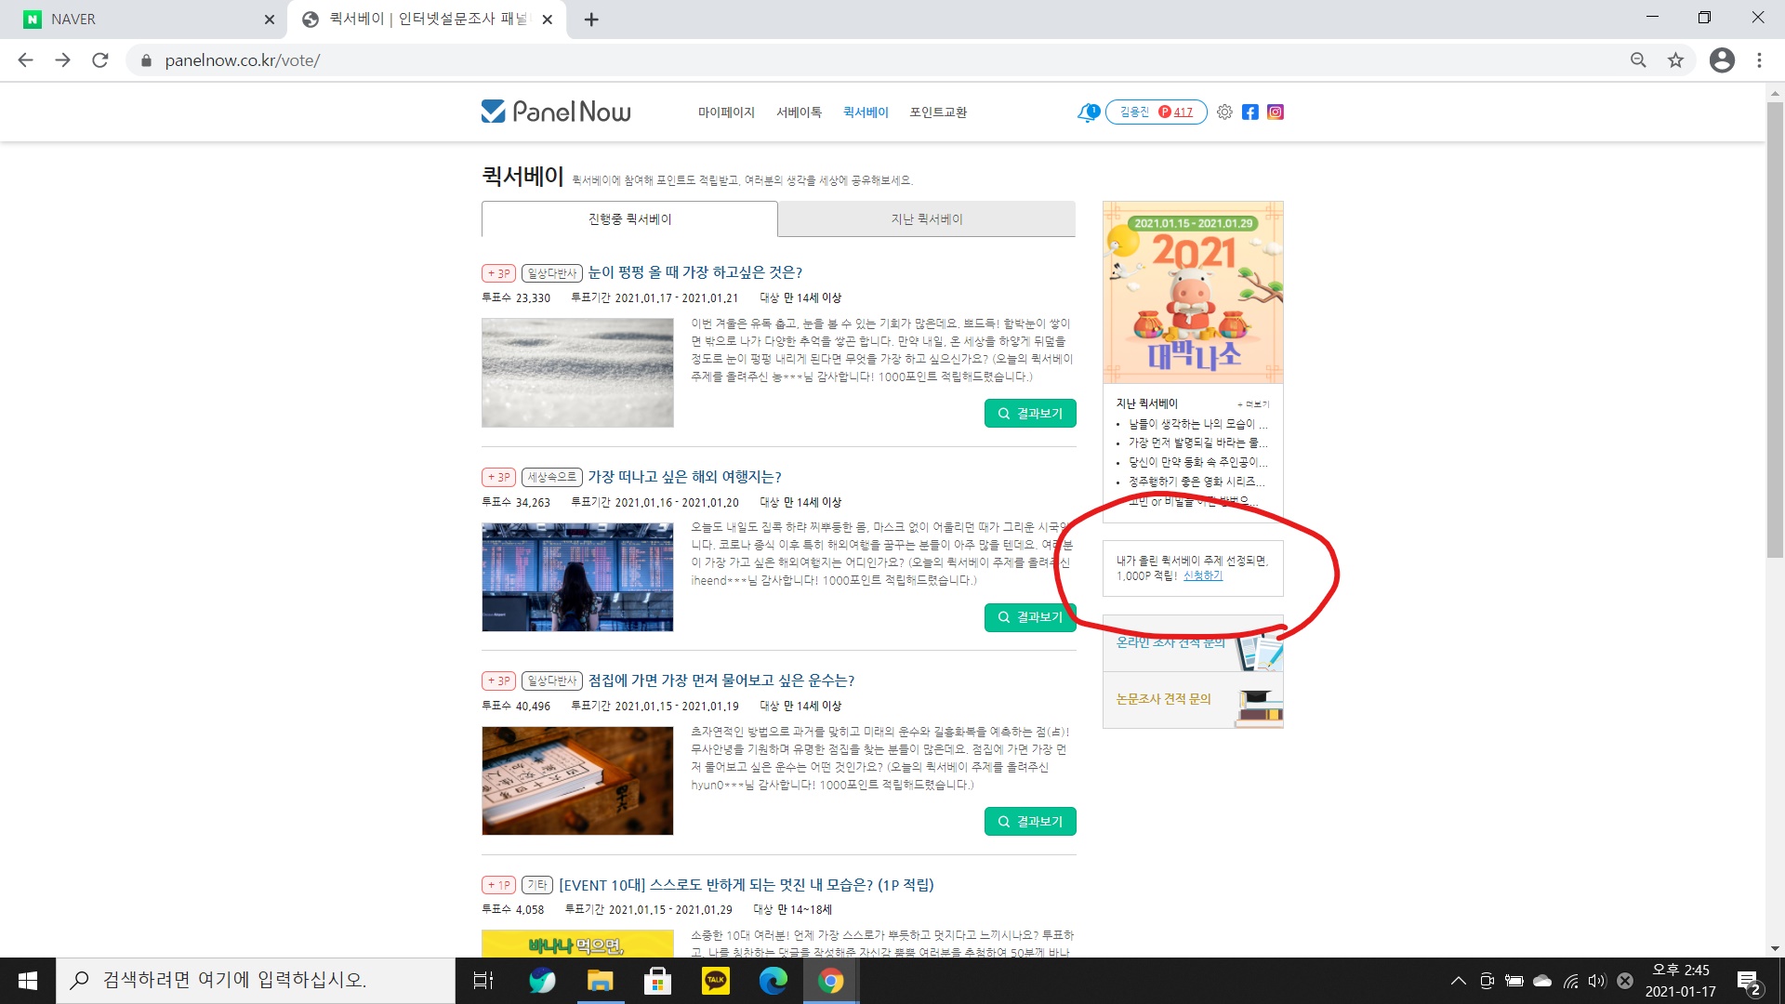The height and width of the screenshot is (1004, 1785).
Task: Bookmark this page with star icon
Action: [1675, 60]
